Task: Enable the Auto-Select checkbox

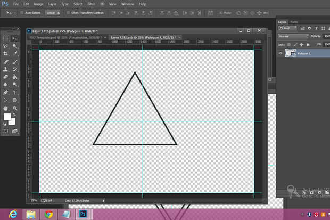Action: point(21,13)
